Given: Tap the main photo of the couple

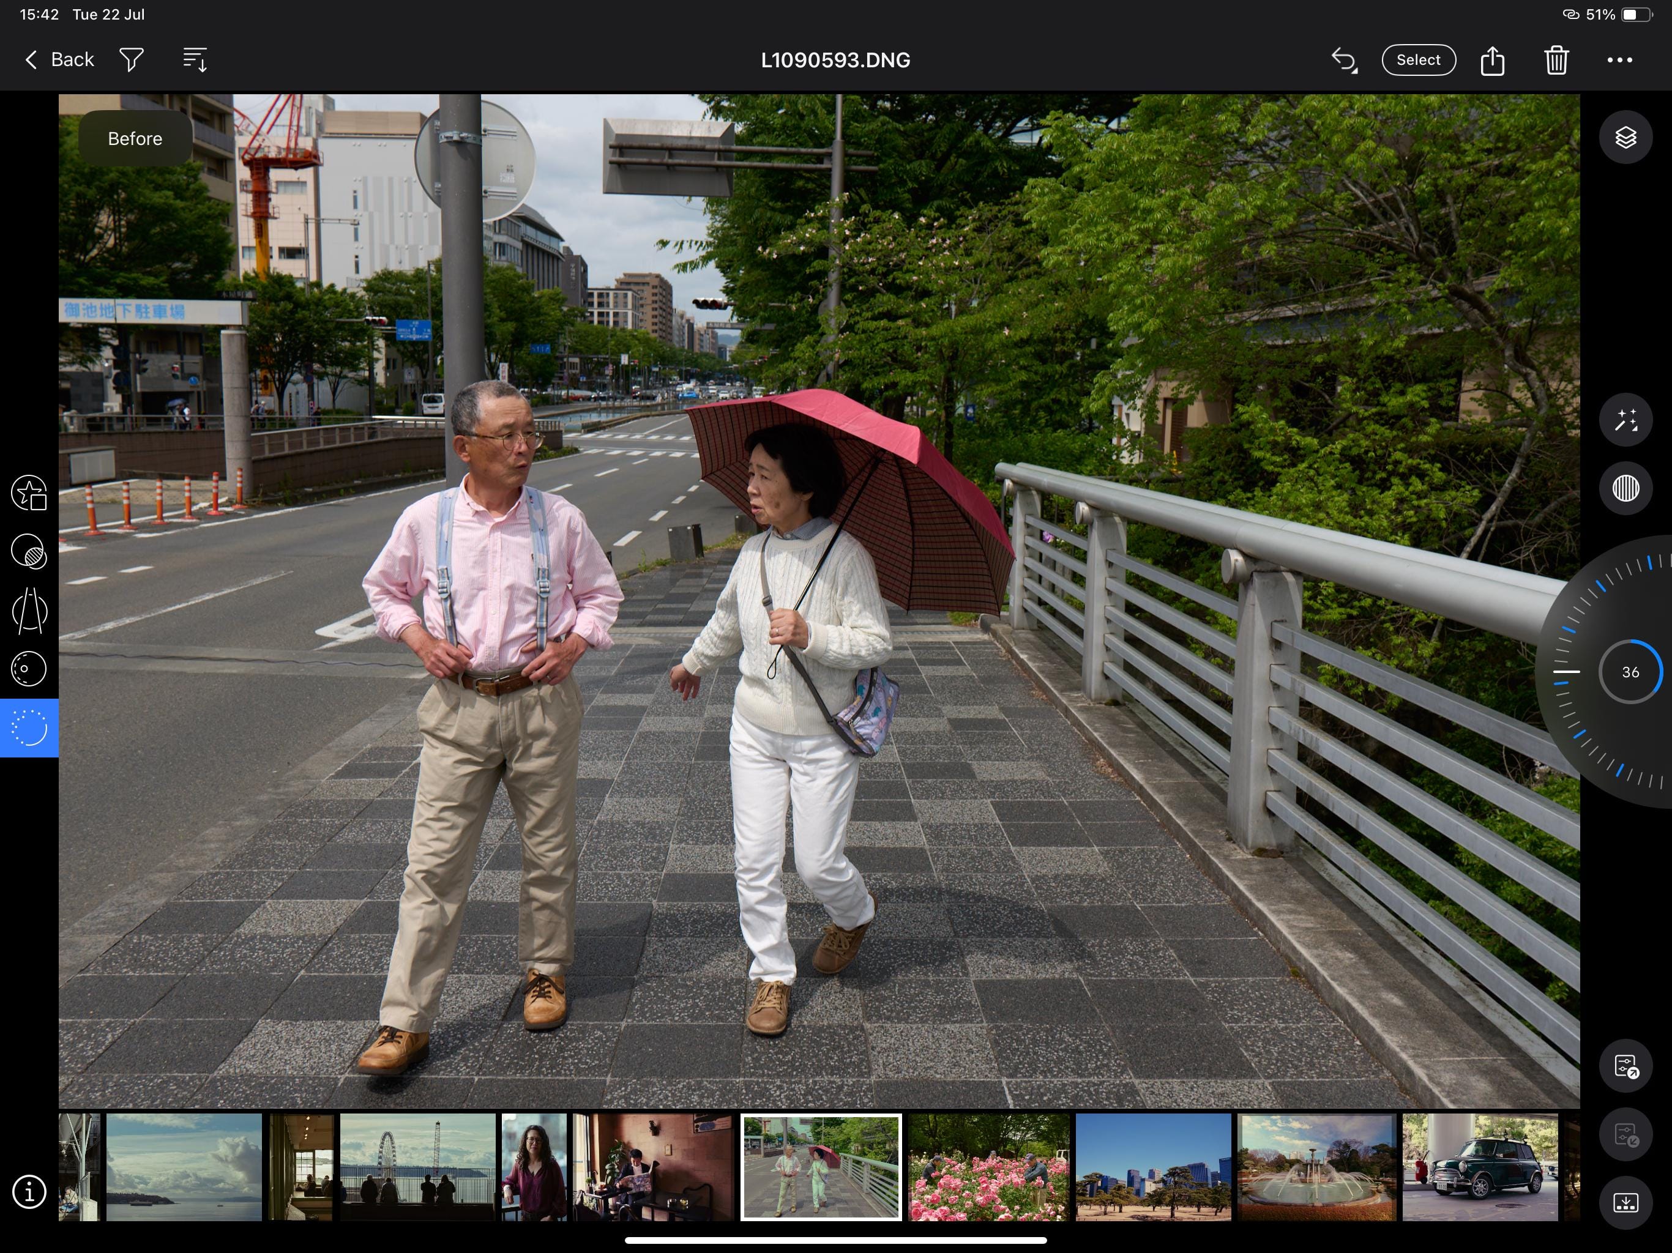Looking at the screenshot, I should coord(819,601).
